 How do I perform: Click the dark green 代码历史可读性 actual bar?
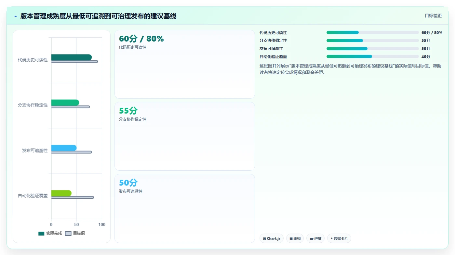(72, 57)
